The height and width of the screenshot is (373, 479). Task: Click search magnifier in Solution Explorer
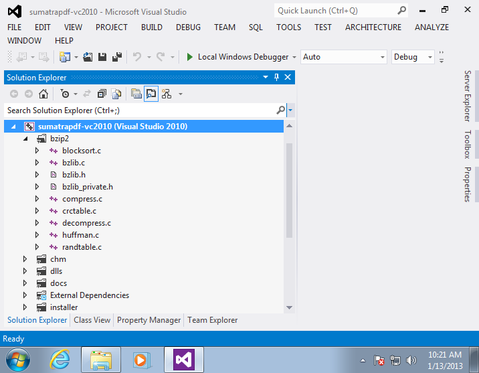click(281, 110)
